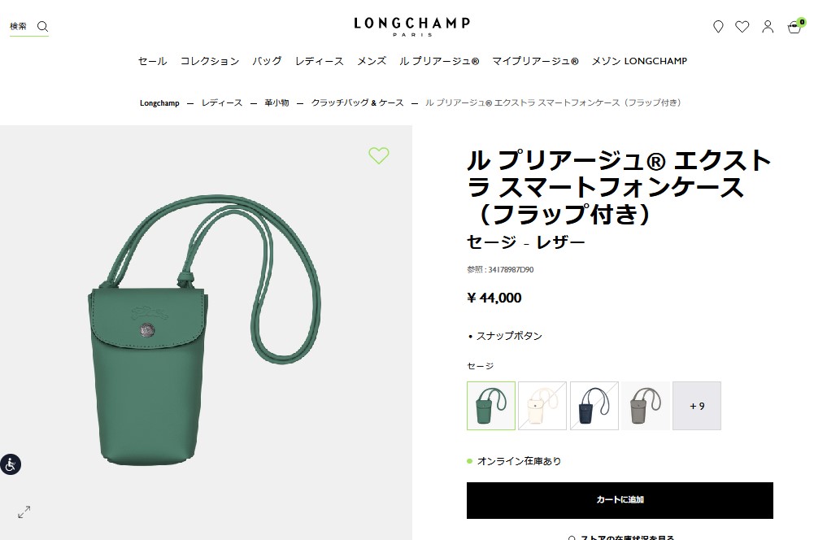Open the wishlist heart in the header

742,27
